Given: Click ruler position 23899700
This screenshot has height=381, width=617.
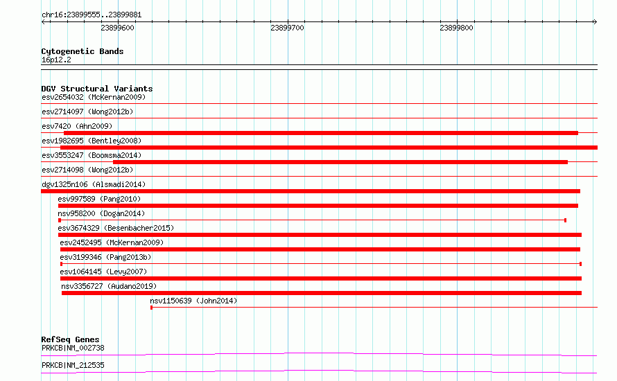Looking at the screenshot, I should (287, 28).
